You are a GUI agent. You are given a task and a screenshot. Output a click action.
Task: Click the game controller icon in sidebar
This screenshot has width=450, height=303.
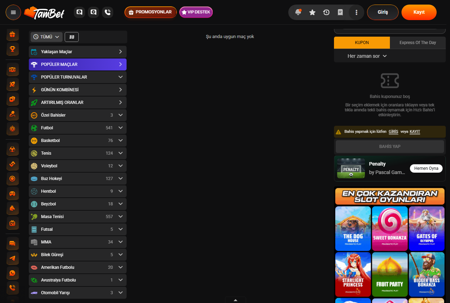coord(13,194)
